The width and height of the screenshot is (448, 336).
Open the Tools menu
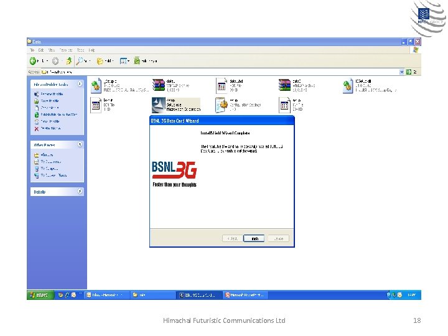(80, 50)
